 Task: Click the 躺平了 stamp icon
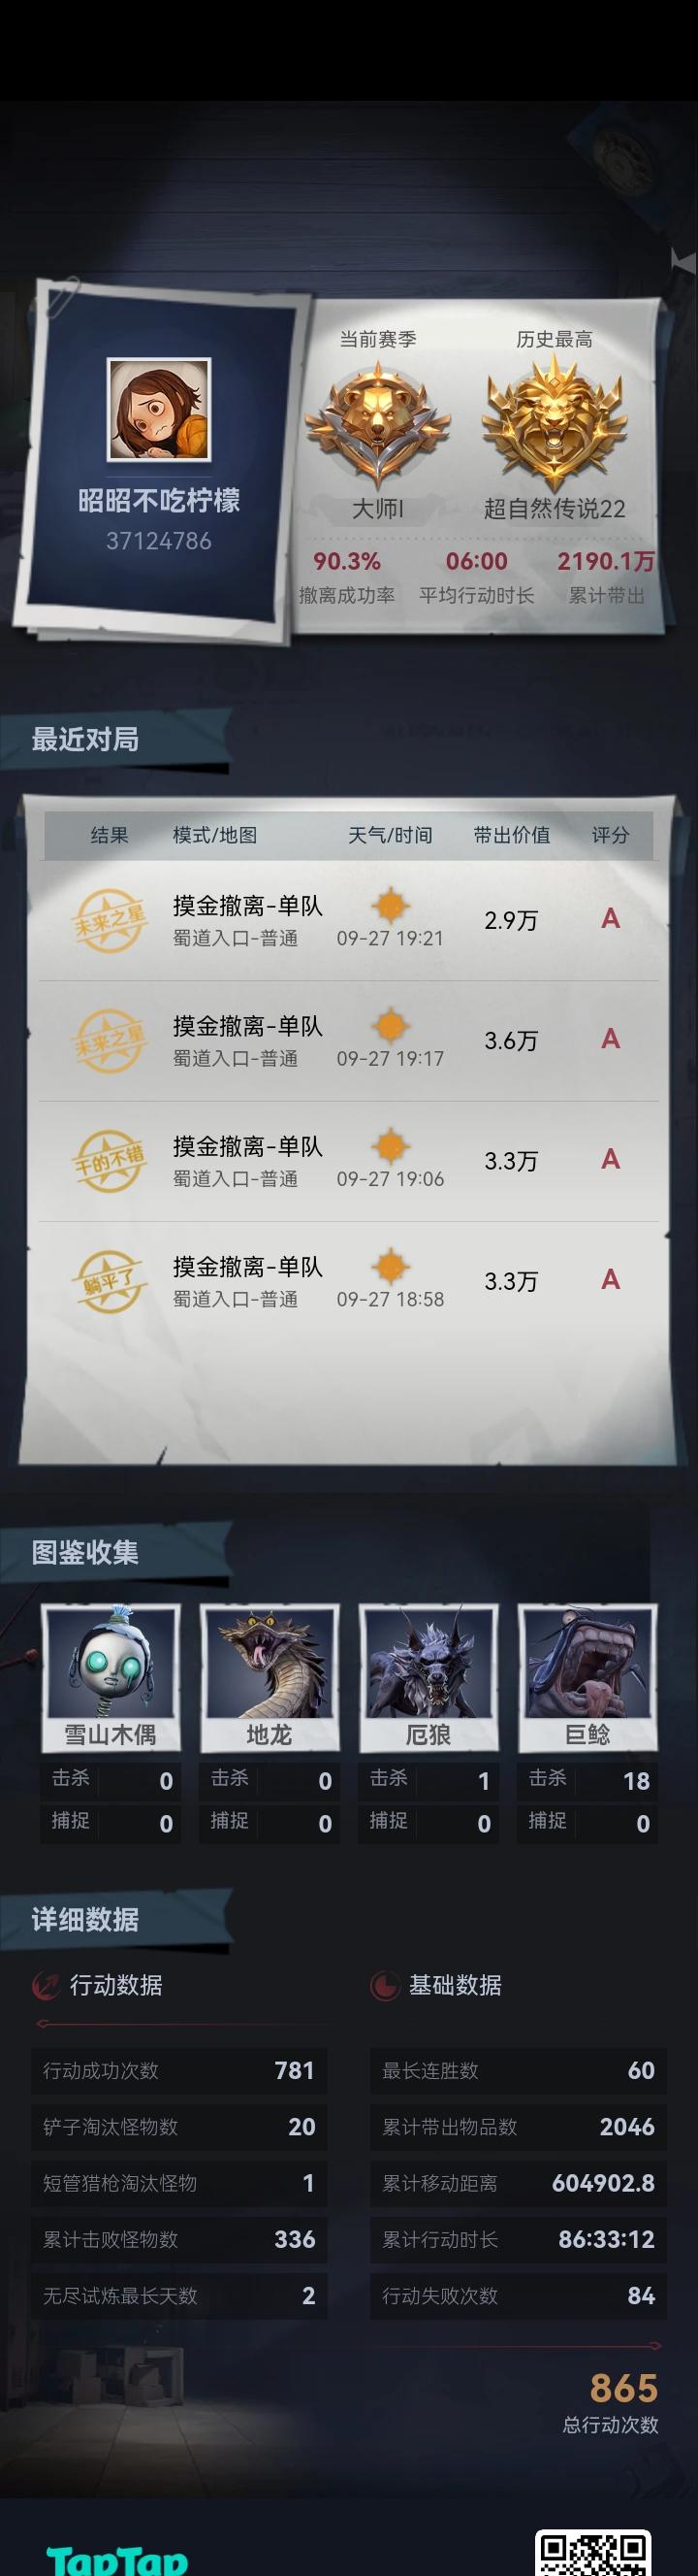point(109,1281)
